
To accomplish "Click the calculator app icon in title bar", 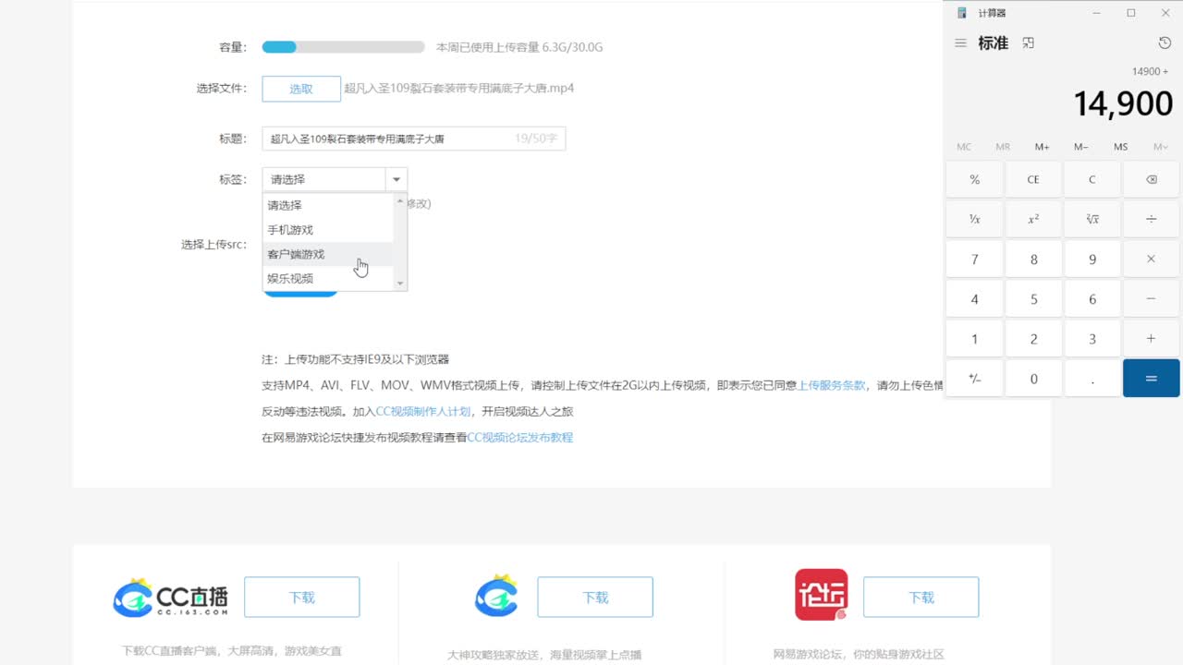I will pyautogui.click(x=962, y=13).
